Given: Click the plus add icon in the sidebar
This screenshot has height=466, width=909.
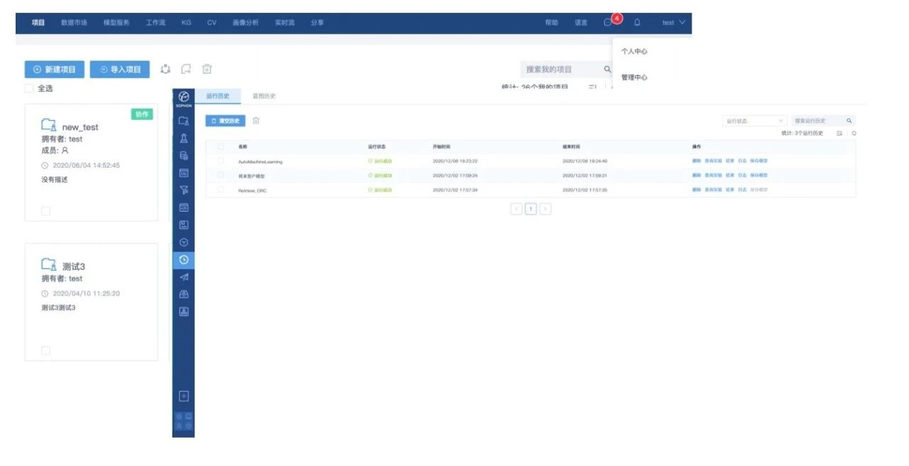Looking at the screenshot, I should pos(183,396).
